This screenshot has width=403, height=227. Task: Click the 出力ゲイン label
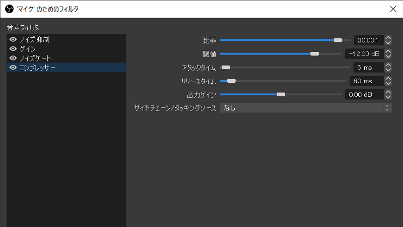point(201,95)
